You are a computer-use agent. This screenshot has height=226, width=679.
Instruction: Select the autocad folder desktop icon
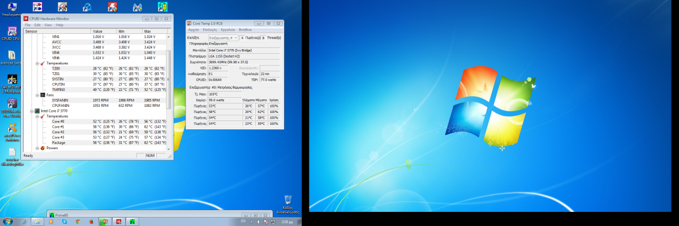12,58
